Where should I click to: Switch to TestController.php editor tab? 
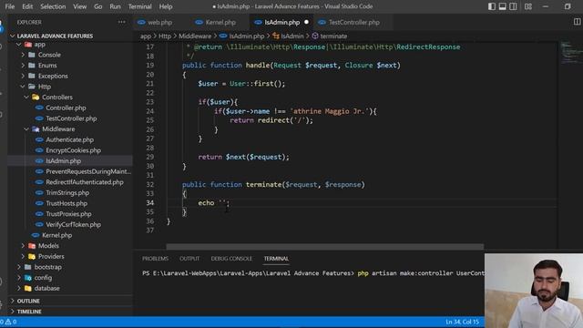click(x=354, y=22)
